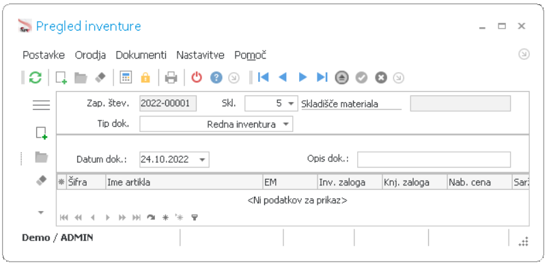Image resolution: width=549 pixels, height=269 pixels.
Task: Click the Zap. štev. field 2022-00001
Action: click(168, 104)
